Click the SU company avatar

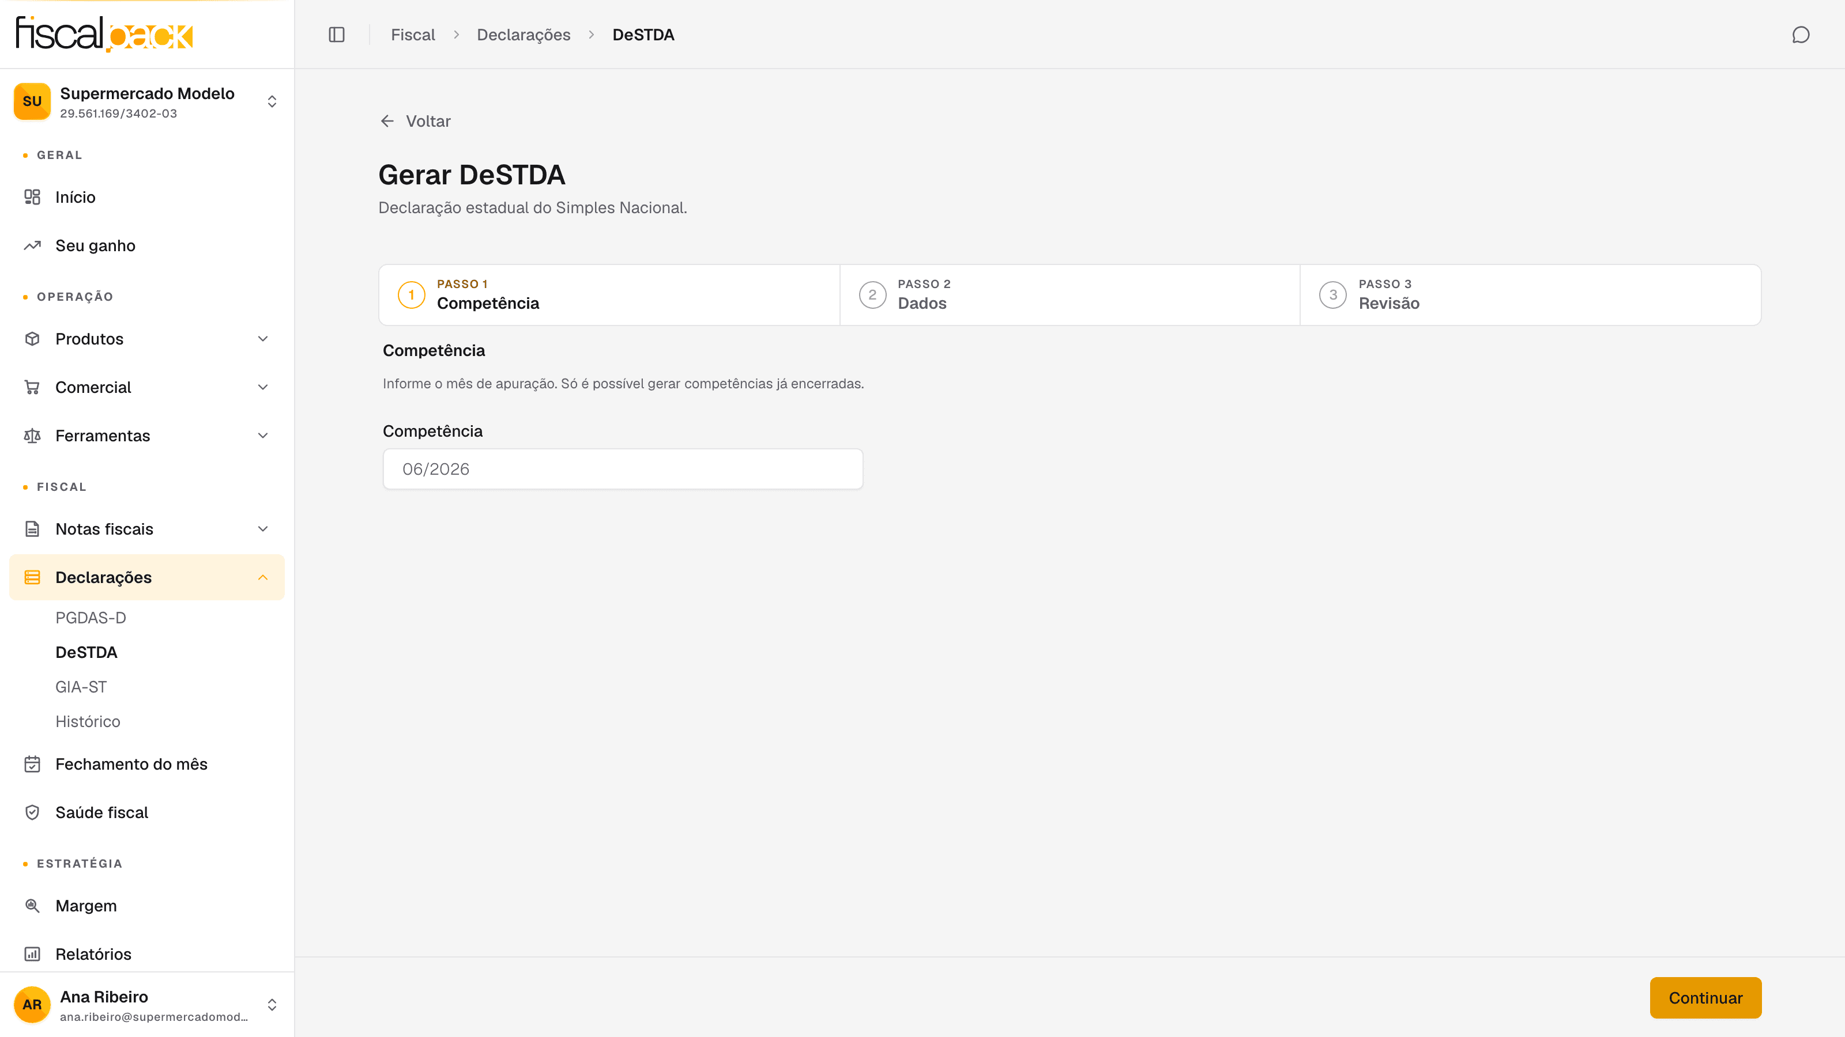point(32,101)
